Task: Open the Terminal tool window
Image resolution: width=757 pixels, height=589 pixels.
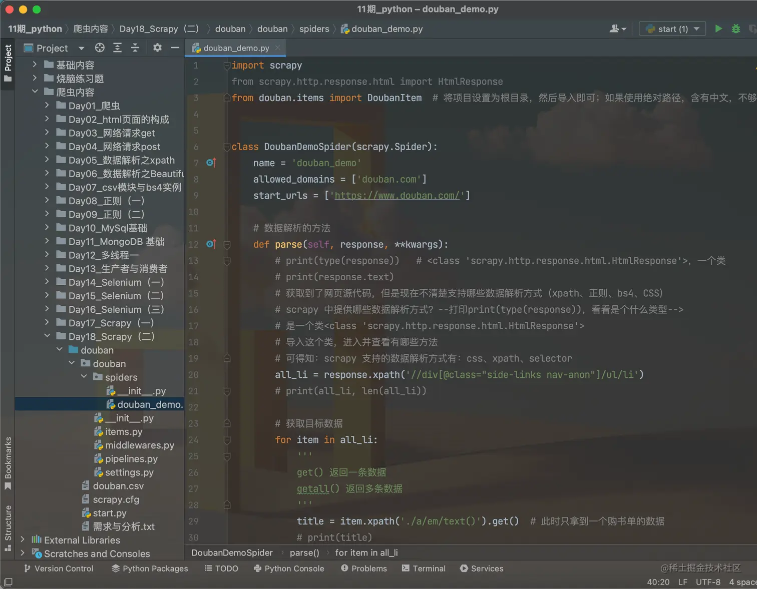Action: (x=424, y=568)
